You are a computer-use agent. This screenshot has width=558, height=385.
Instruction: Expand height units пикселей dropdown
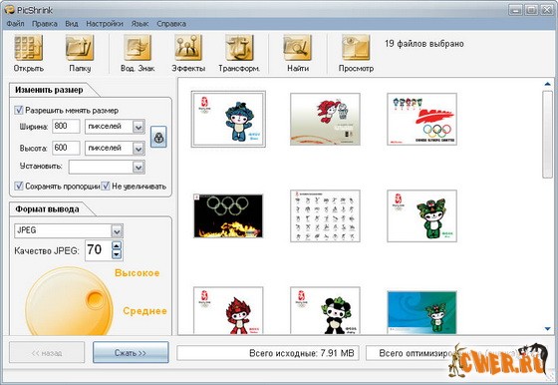coord(139,149)
